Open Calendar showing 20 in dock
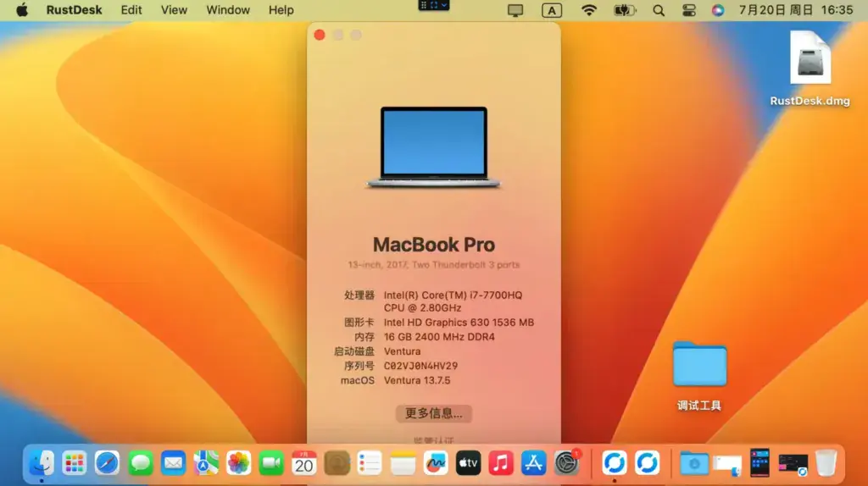Image resolution: width=868 pixels, height=486 pixels. [x=304, y=463]
